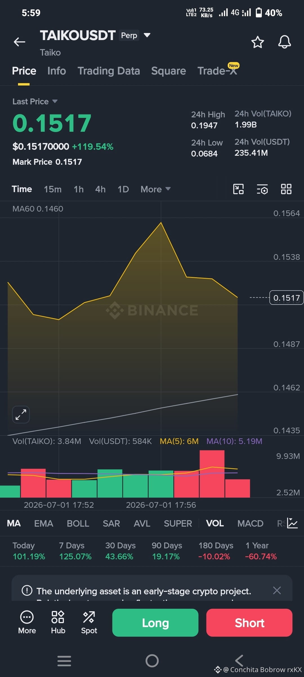Select the 1 Year -60.74% performance value
This screenshot has height=677, width=304.
click(x=261, y=556)
